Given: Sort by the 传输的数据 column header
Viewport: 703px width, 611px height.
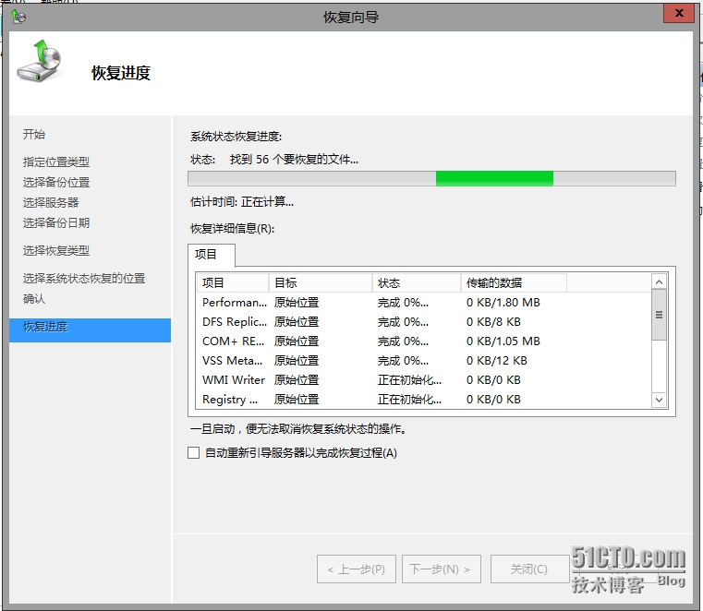Looking at the screenshot, I should tap(514, 283).
